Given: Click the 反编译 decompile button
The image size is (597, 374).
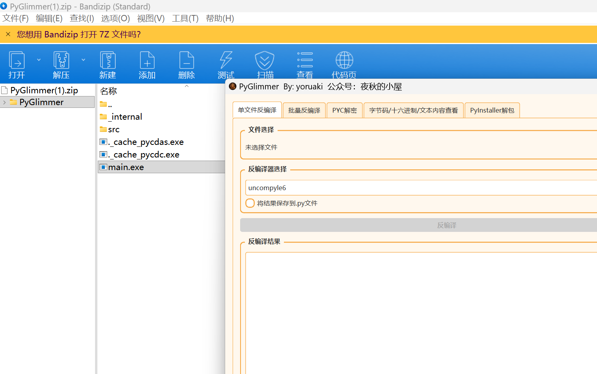Looking at the screenshot, I should (x=418, y=225).
